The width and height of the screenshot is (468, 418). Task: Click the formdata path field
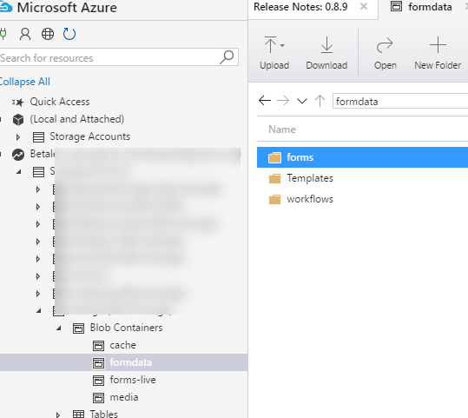(x=400, y=102)
